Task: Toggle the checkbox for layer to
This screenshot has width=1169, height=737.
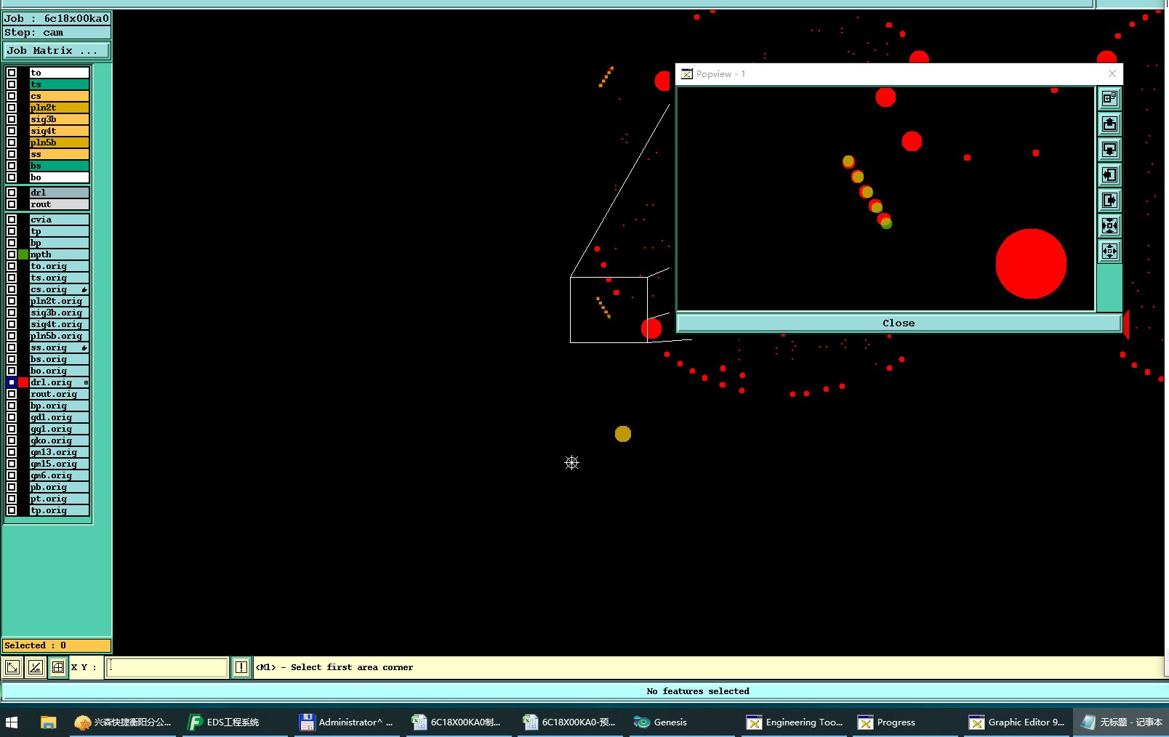Action: point(12,73)
